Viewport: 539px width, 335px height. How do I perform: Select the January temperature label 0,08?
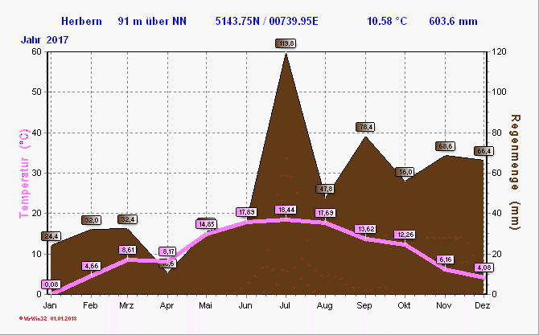click(51, 284)
